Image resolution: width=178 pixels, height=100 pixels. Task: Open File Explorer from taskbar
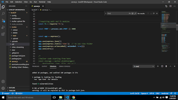(x=61, y=97)
